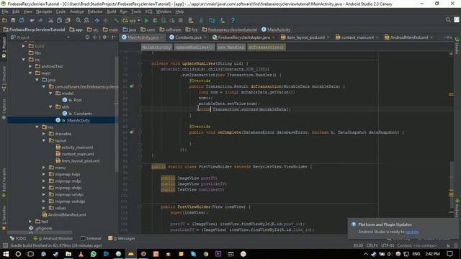Viewport: 461px width, 259px height.
Task: Toggle the Gradle tool window button
Action: click(x=457, y=46)
